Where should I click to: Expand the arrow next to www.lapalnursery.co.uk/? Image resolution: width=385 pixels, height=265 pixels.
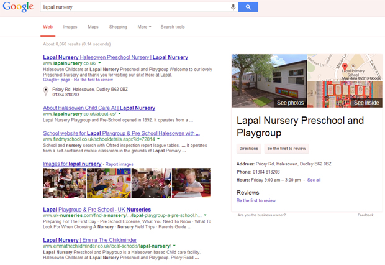(x=100, y=63)
